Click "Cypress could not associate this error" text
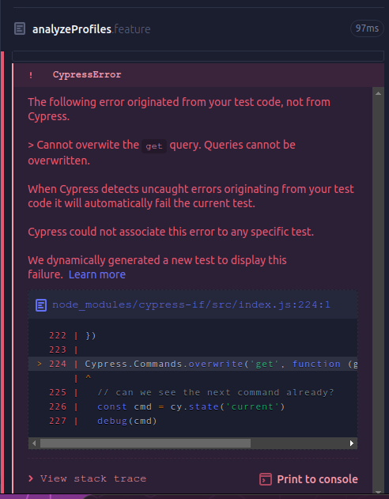The width and height of the screenshot is (389, 499). coord(171,232)
